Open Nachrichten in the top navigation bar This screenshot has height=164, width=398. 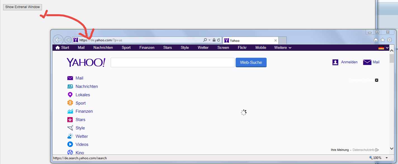(x=103, y=47)
